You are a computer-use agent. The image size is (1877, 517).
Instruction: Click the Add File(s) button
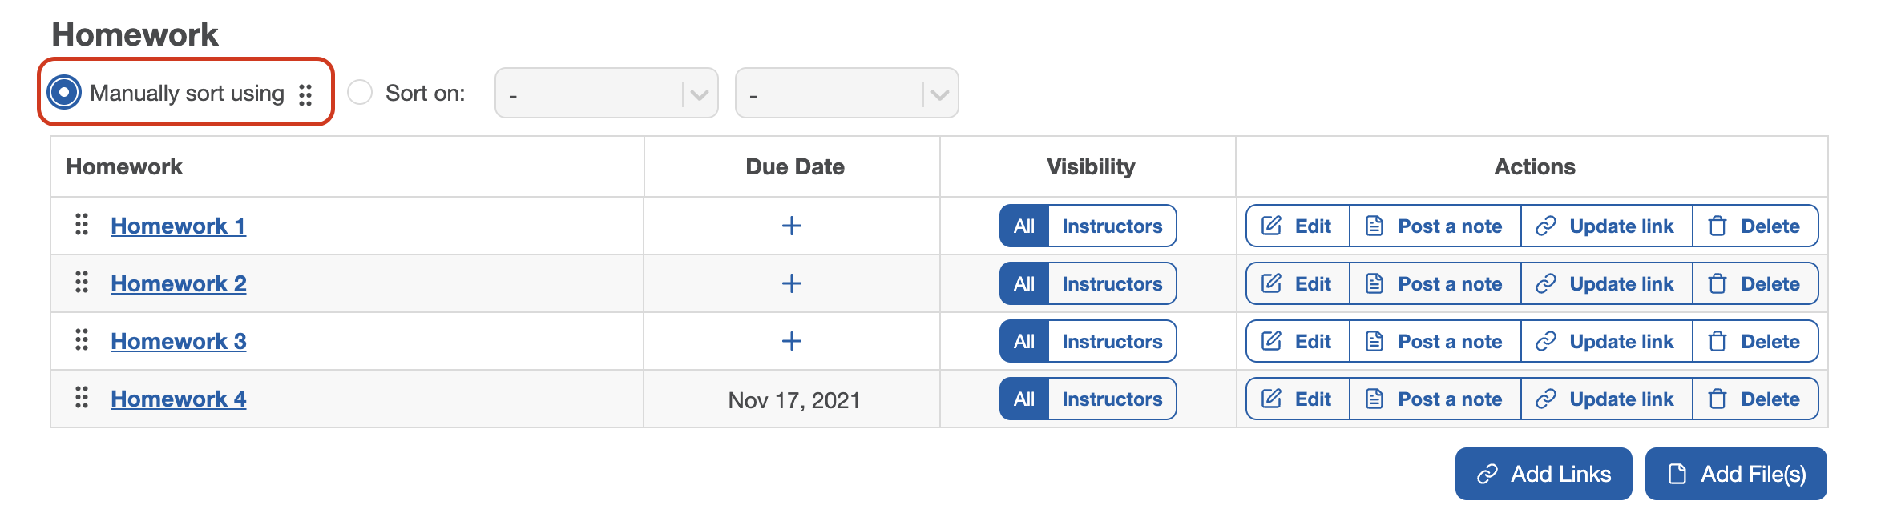click(1735, 474)
